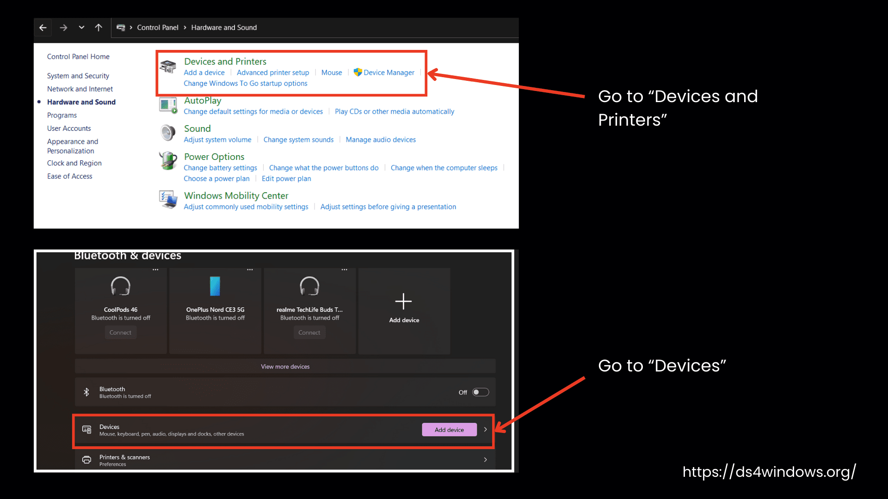Image resolution: width=888 pixels, height=499 pixels.
Task: Open realme TechLife Buds more options menu
Action: tap(344, 269)
